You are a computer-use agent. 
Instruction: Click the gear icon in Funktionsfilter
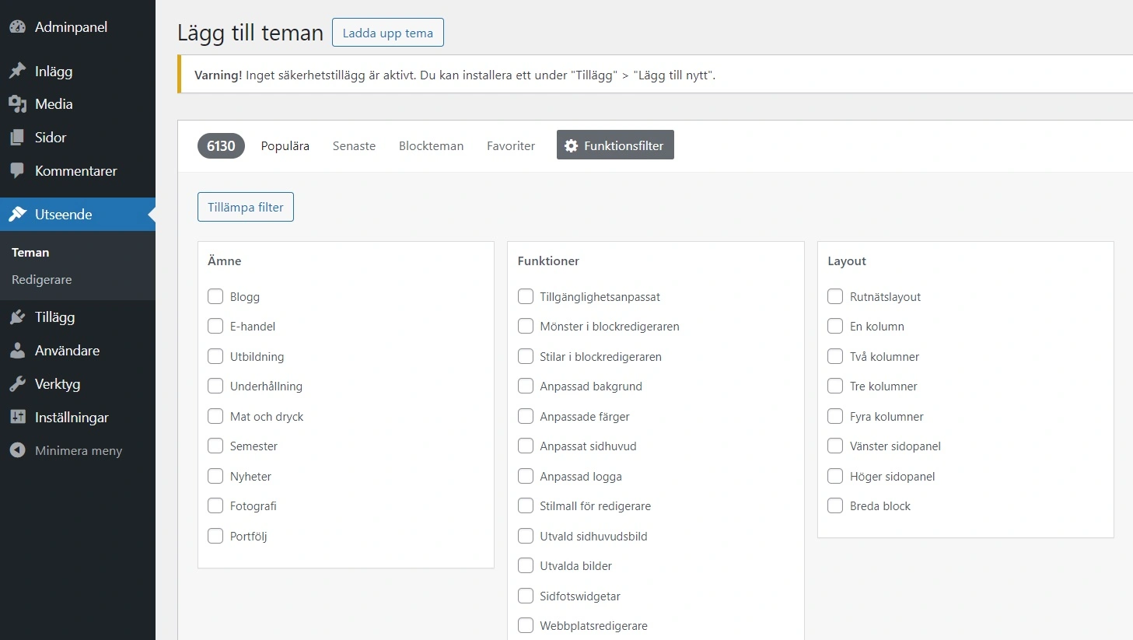pyautogui.click(x=572, y=145)
